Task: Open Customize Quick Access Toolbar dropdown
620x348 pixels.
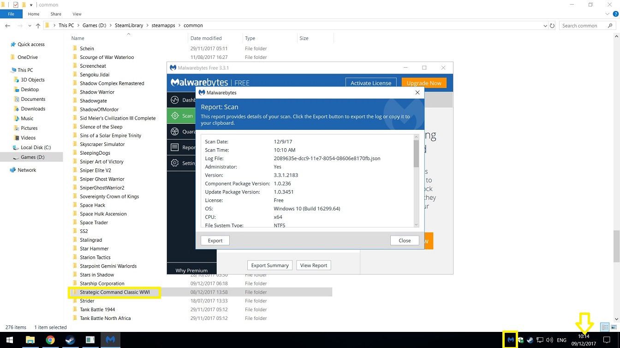Action: click(31, 5)
